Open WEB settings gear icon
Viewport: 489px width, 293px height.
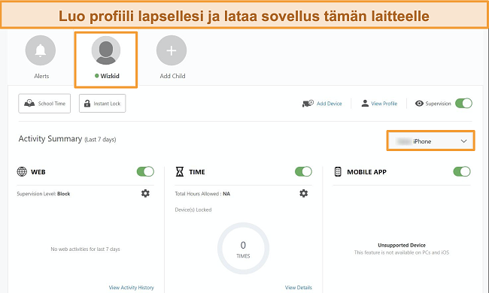[145, 193]
